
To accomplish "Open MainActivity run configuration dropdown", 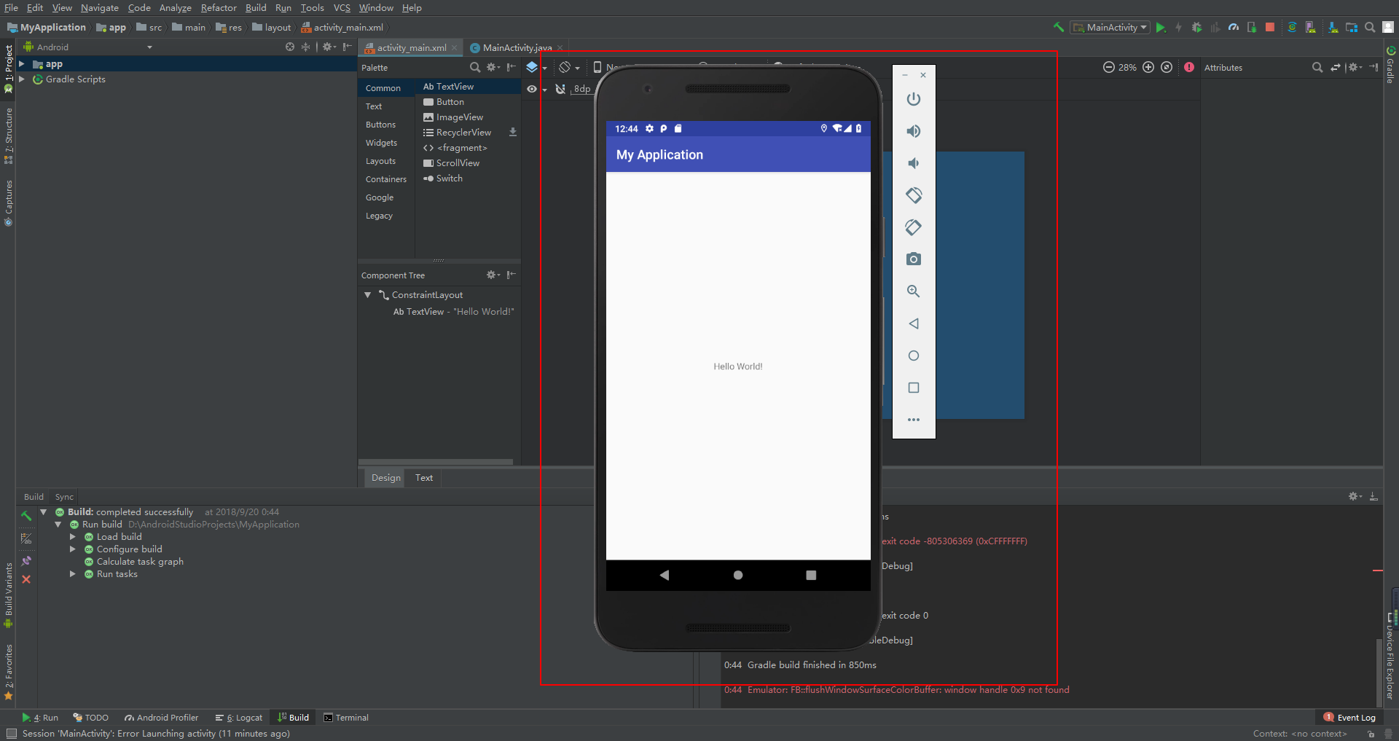I will pos(1110,27).
